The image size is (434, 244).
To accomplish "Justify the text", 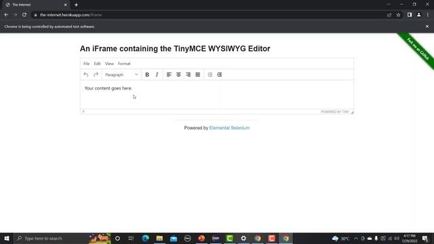I will [x=197, y=75].
